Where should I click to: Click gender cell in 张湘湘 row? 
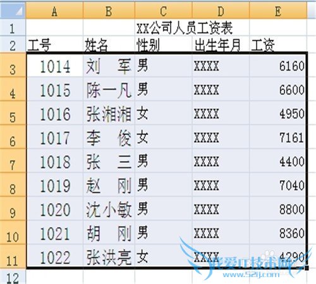click(164, 113)
